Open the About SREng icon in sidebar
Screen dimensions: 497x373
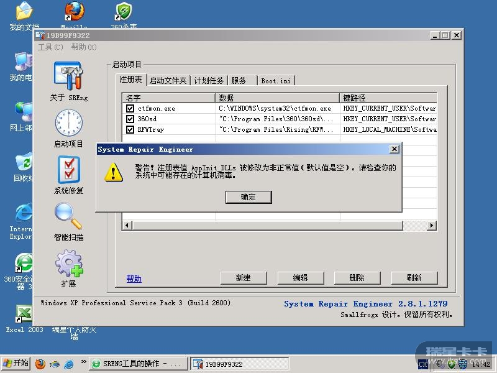(69, 75)
